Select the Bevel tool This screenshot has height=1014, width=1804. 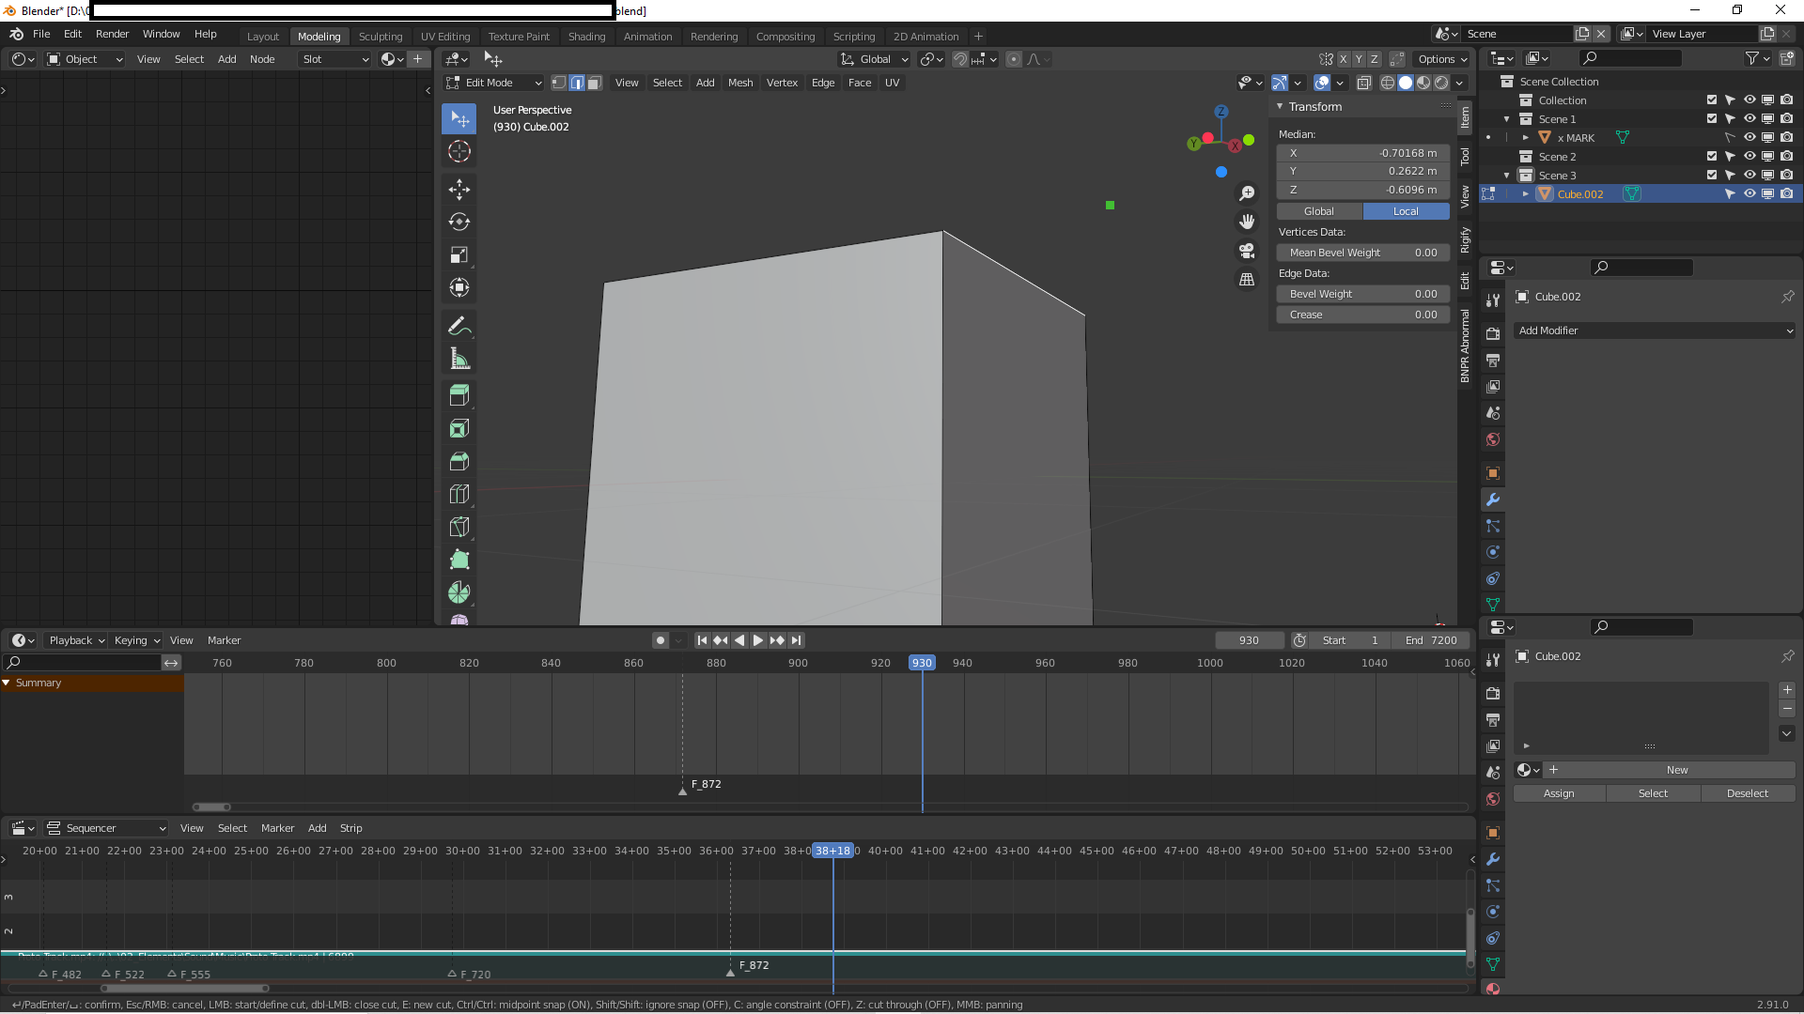click(x=459, y=461)
